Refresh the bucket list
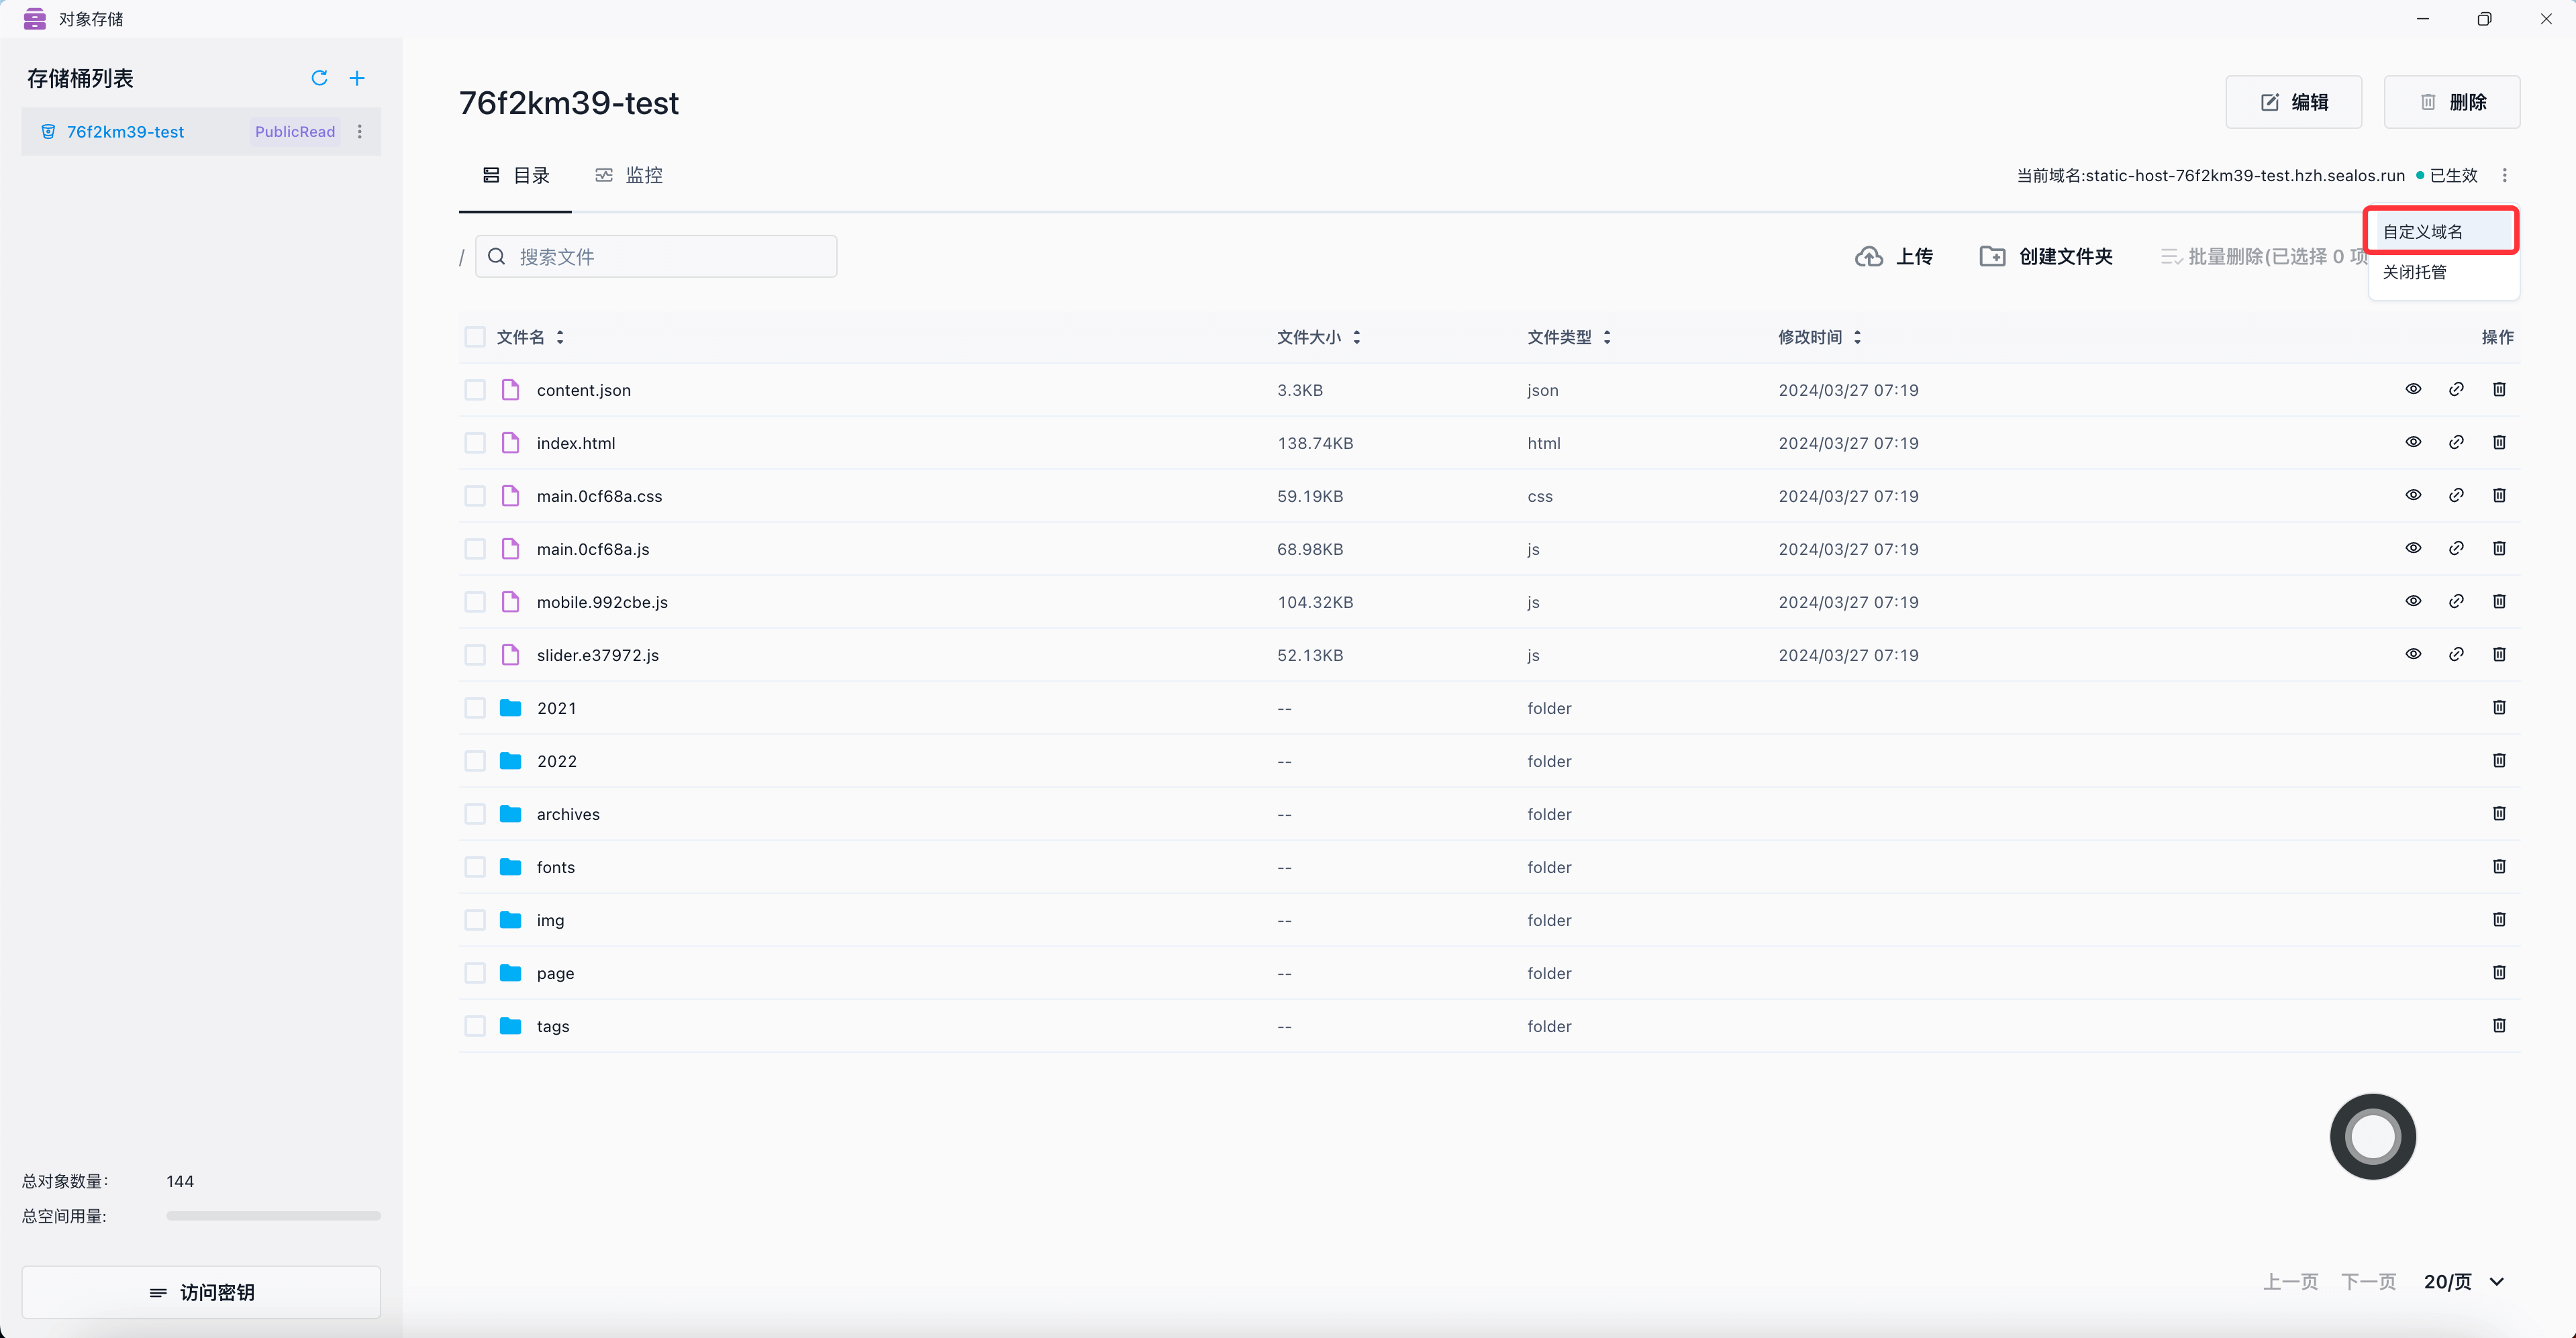 coord(319,78)
